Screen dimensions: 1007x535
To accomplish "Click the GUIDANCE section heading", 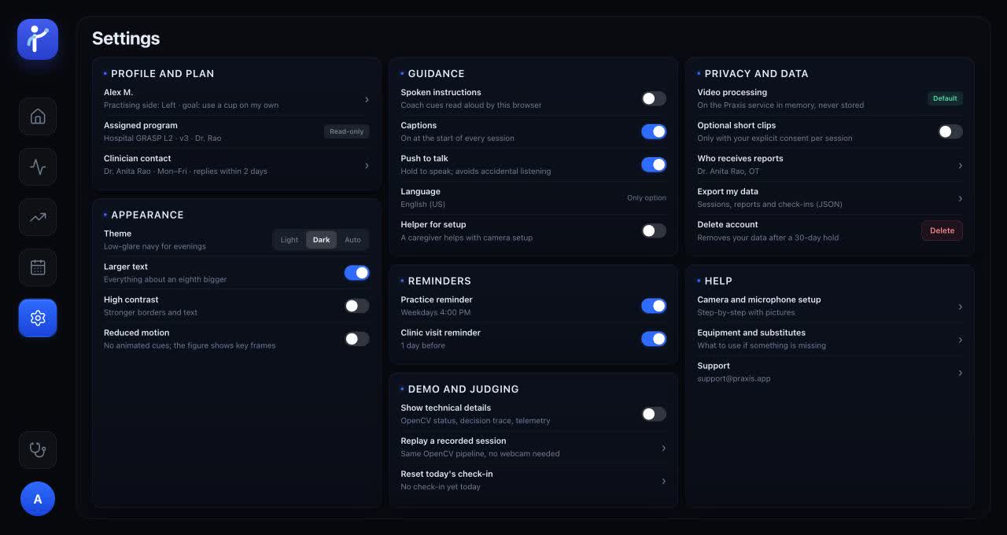I will coord(436,73).
